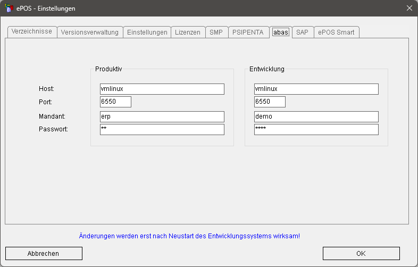Click the Entwicklung Mandant field containing demo
Viewport: 418px width, 267px height.
[x=316, y=117]
